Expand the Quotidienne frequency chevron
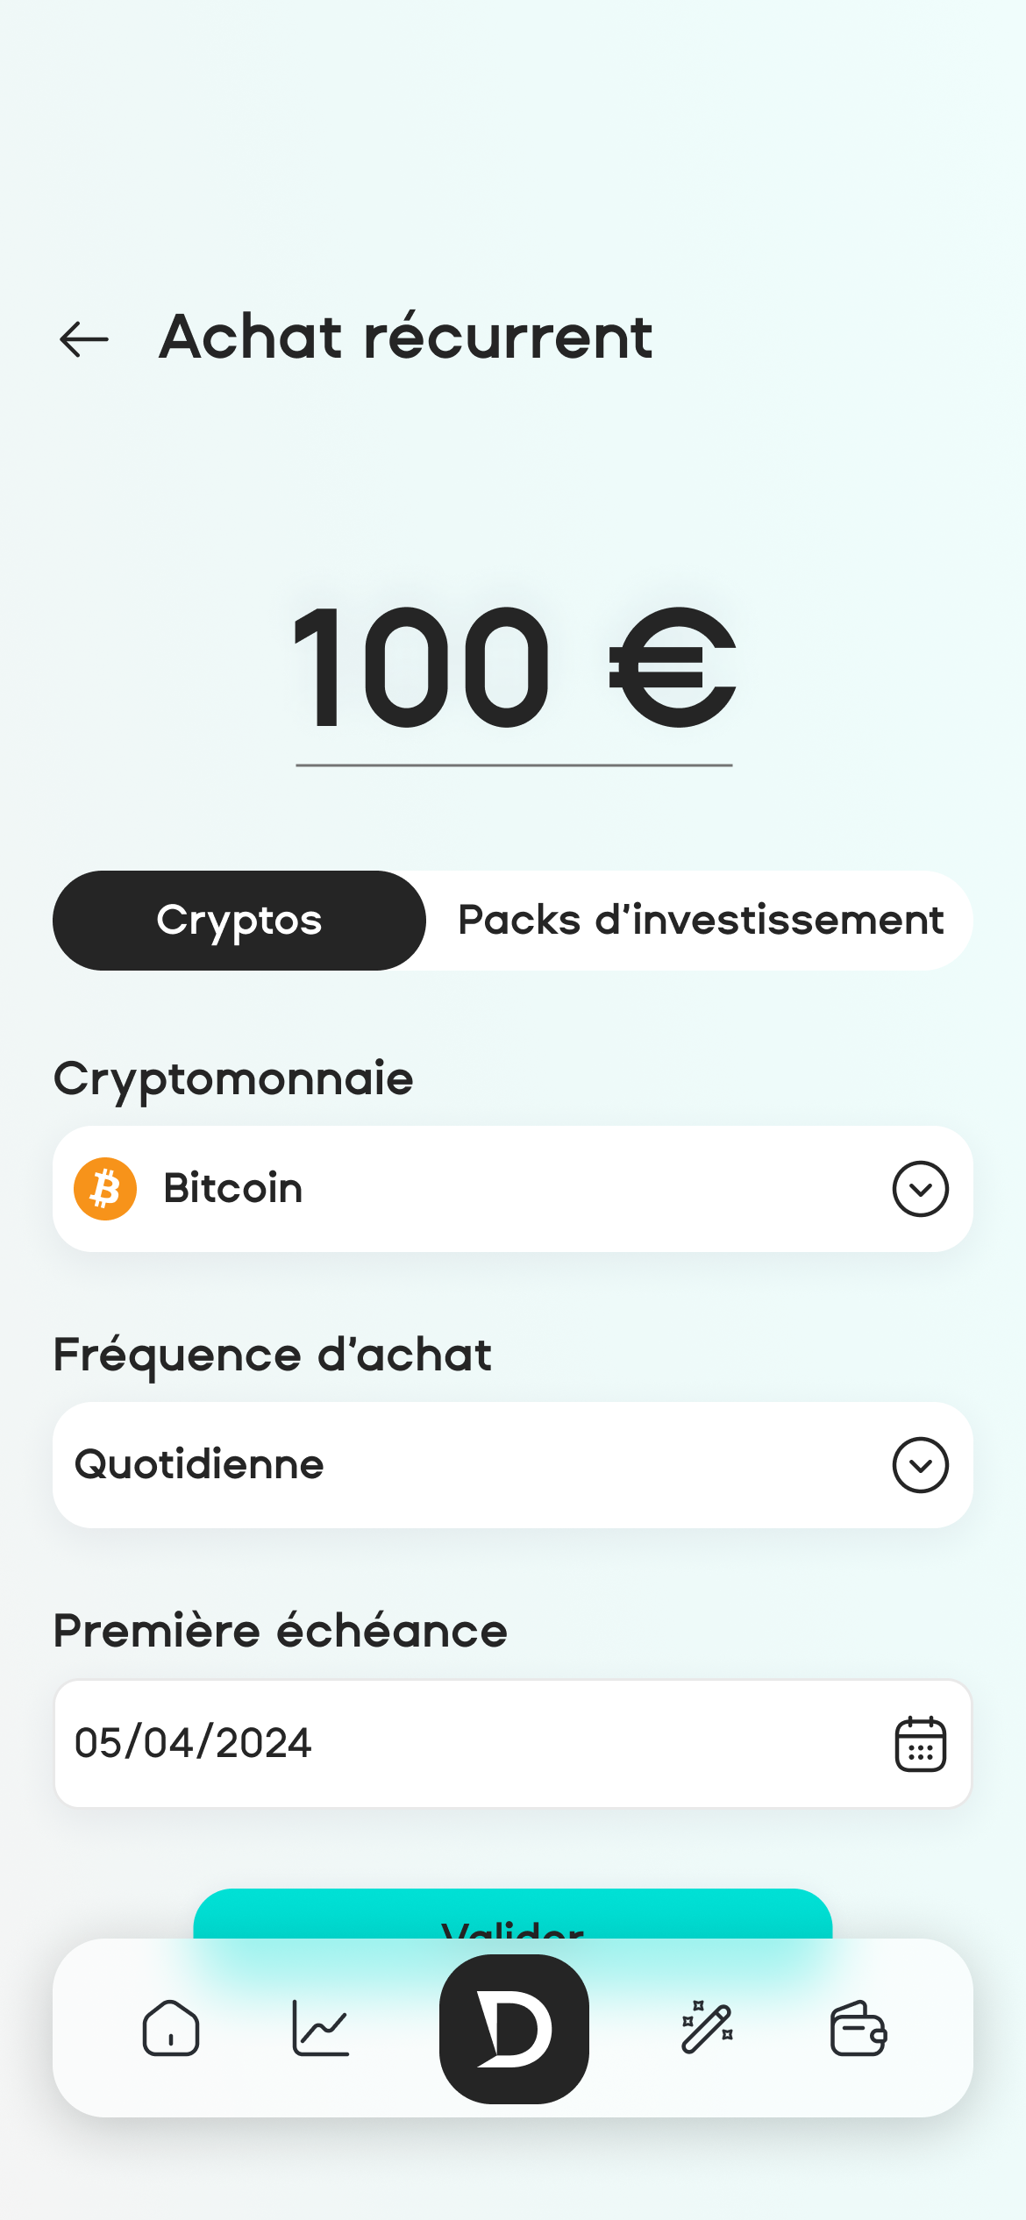Image resolution: width=1026 pixels, height=2220 pixels. (920, 1464)
